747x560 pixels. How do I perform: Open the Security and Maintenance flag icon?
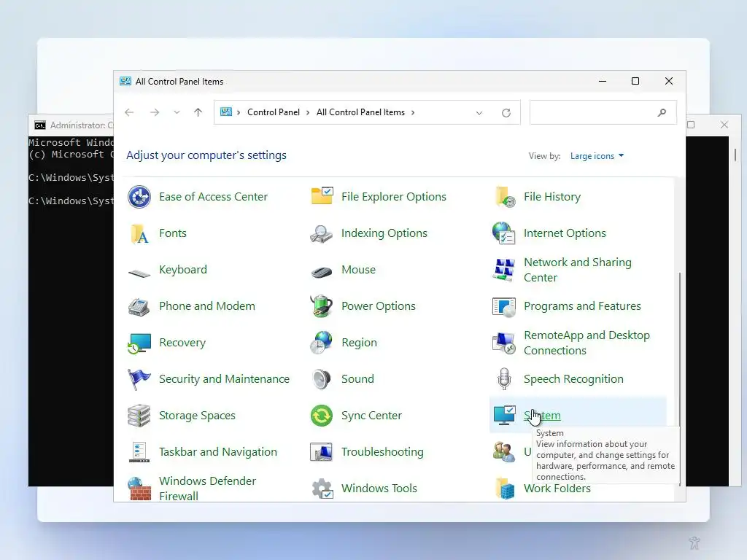tap(139, 379)
